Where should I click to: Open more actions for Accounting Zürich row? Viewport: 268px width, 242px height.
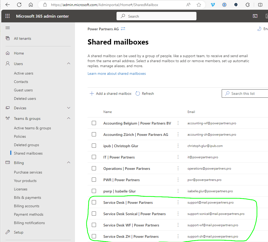tap(178, 134)
